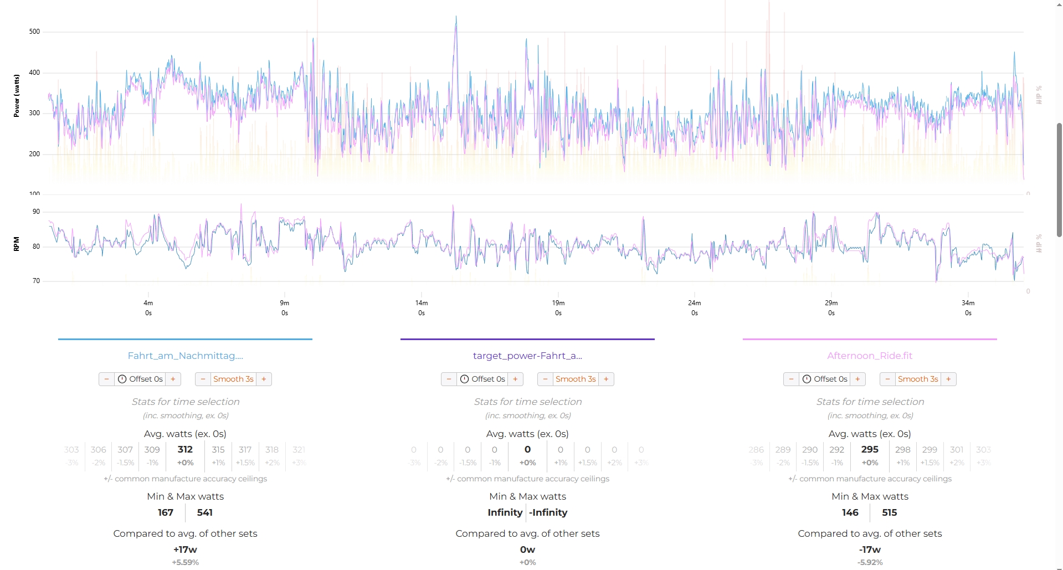Screen dimensions: 1063x570
Task: Click the 4m 0s time axis marker
Action: tap(148, 307)
